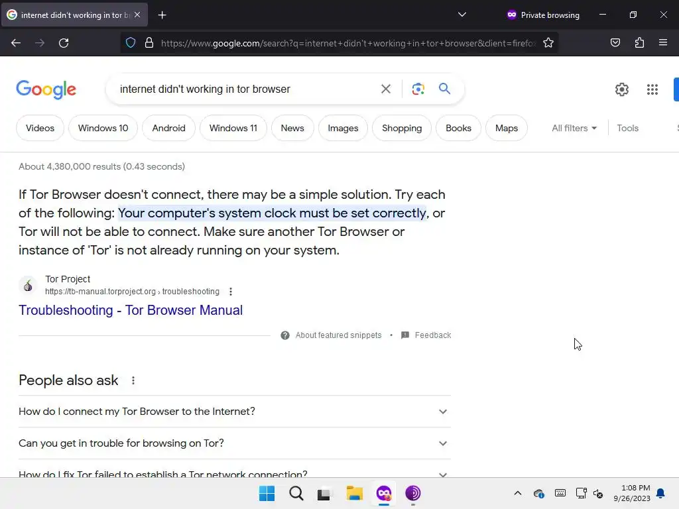Image resolution: width=679 pixels, height=509 pixels.
Task: Switch to Tor Browser in taskbar
Action: pyautogui.click(x=412, y=493)
